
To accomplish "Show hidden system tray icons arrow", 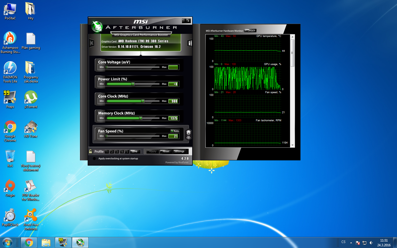I will click(351, 243).
